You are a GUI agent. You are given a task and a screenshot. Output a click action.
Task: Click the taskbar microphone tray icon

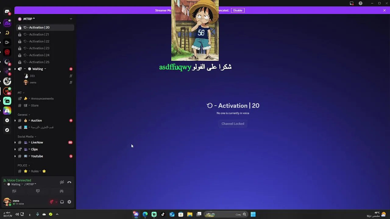tap(37, 214)
